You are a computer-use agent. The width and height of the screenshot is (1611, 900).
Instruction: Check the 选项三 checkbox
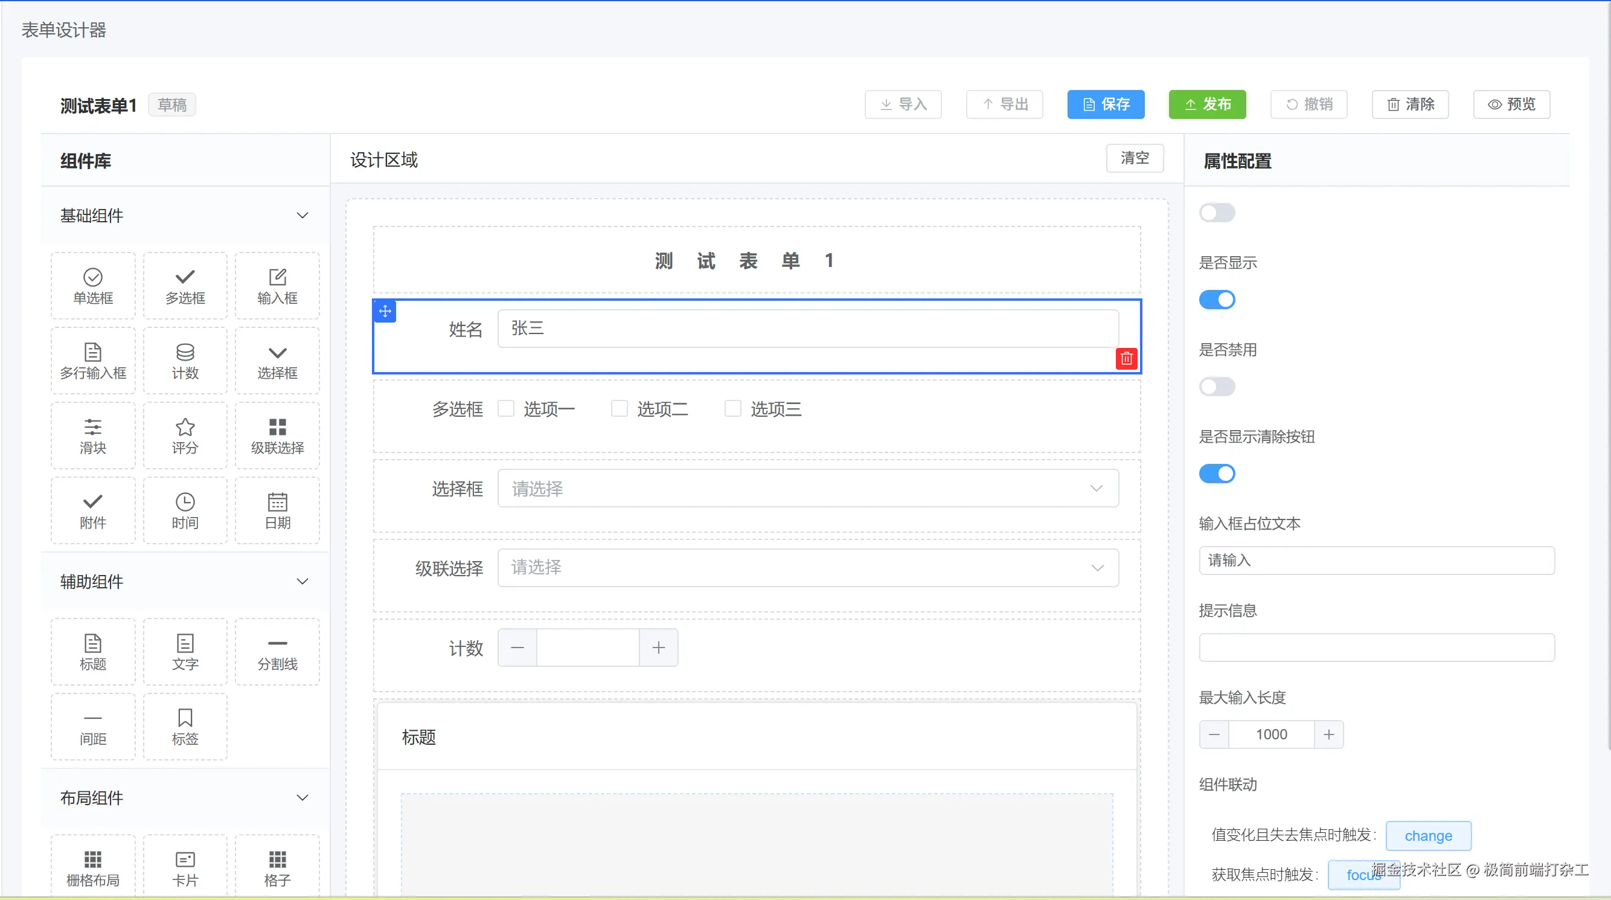coord(732,409)
